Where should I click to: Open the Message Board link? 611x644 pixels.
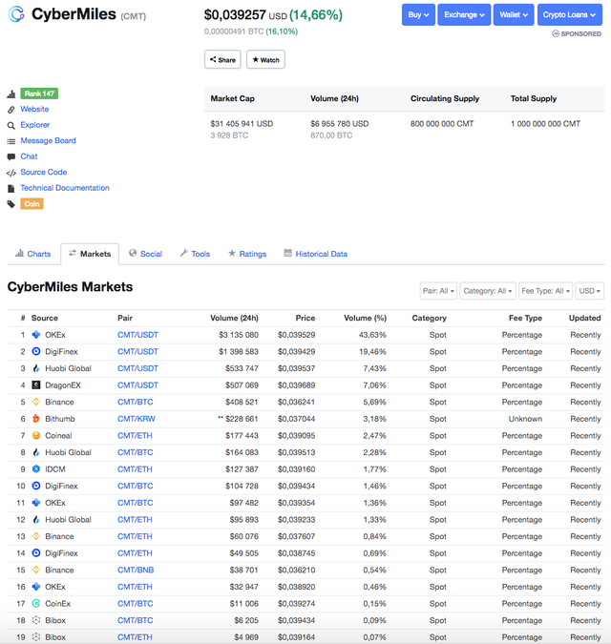48,141
